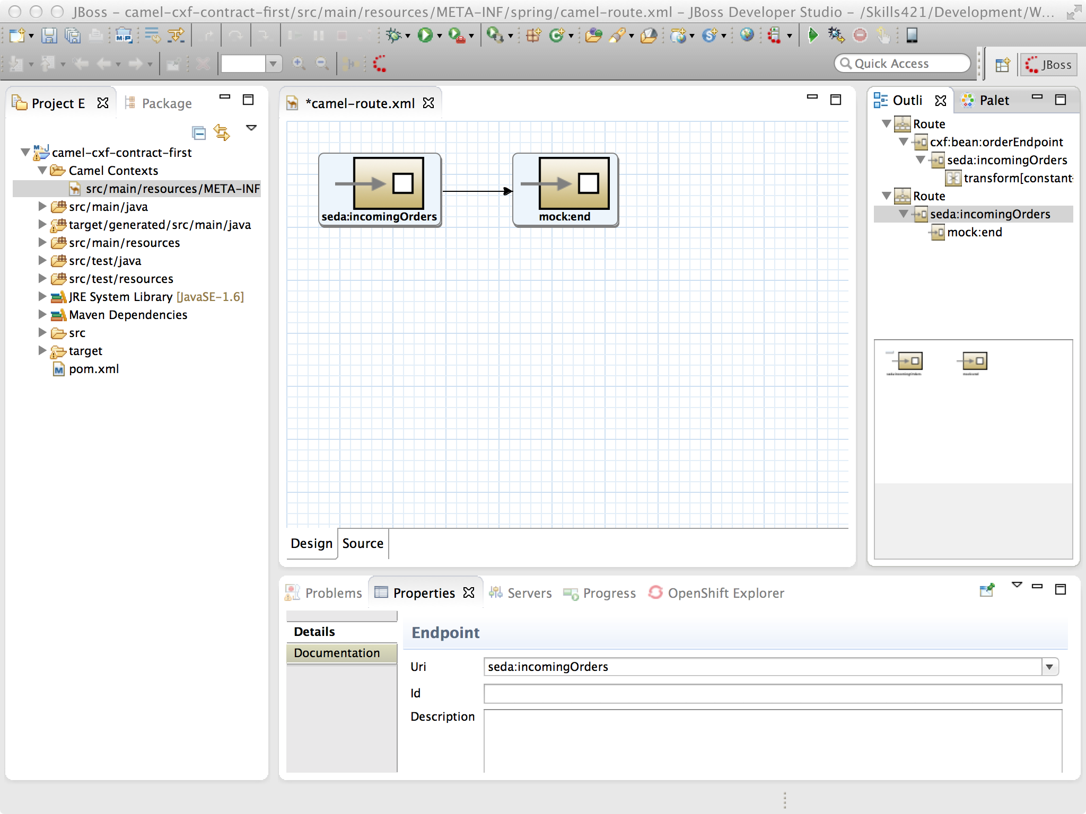
Task: Open the Uri combo box dropdown
Action: (x=1049, y=667)
